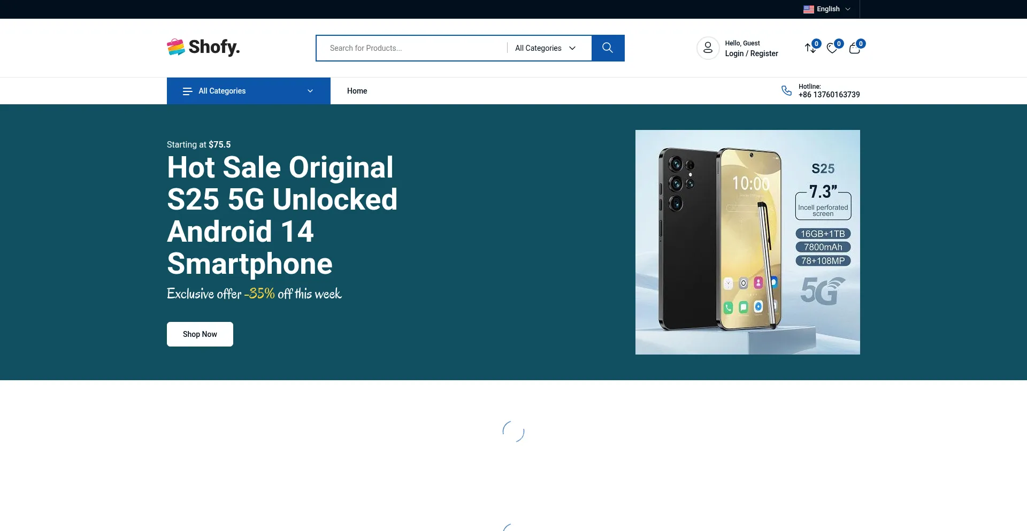Click the Hot Sale Original S25 headline

click(x=282, y=215)
